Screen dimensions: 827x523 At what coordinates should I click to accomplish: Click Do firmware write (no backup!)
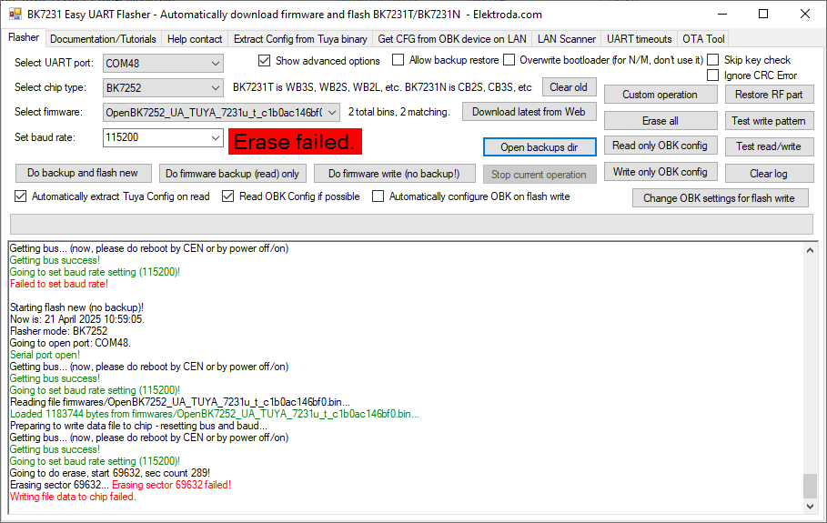pos(394,174)
